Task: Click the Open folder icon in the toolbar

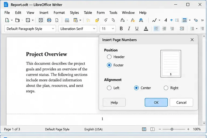Action: point(17,20)
